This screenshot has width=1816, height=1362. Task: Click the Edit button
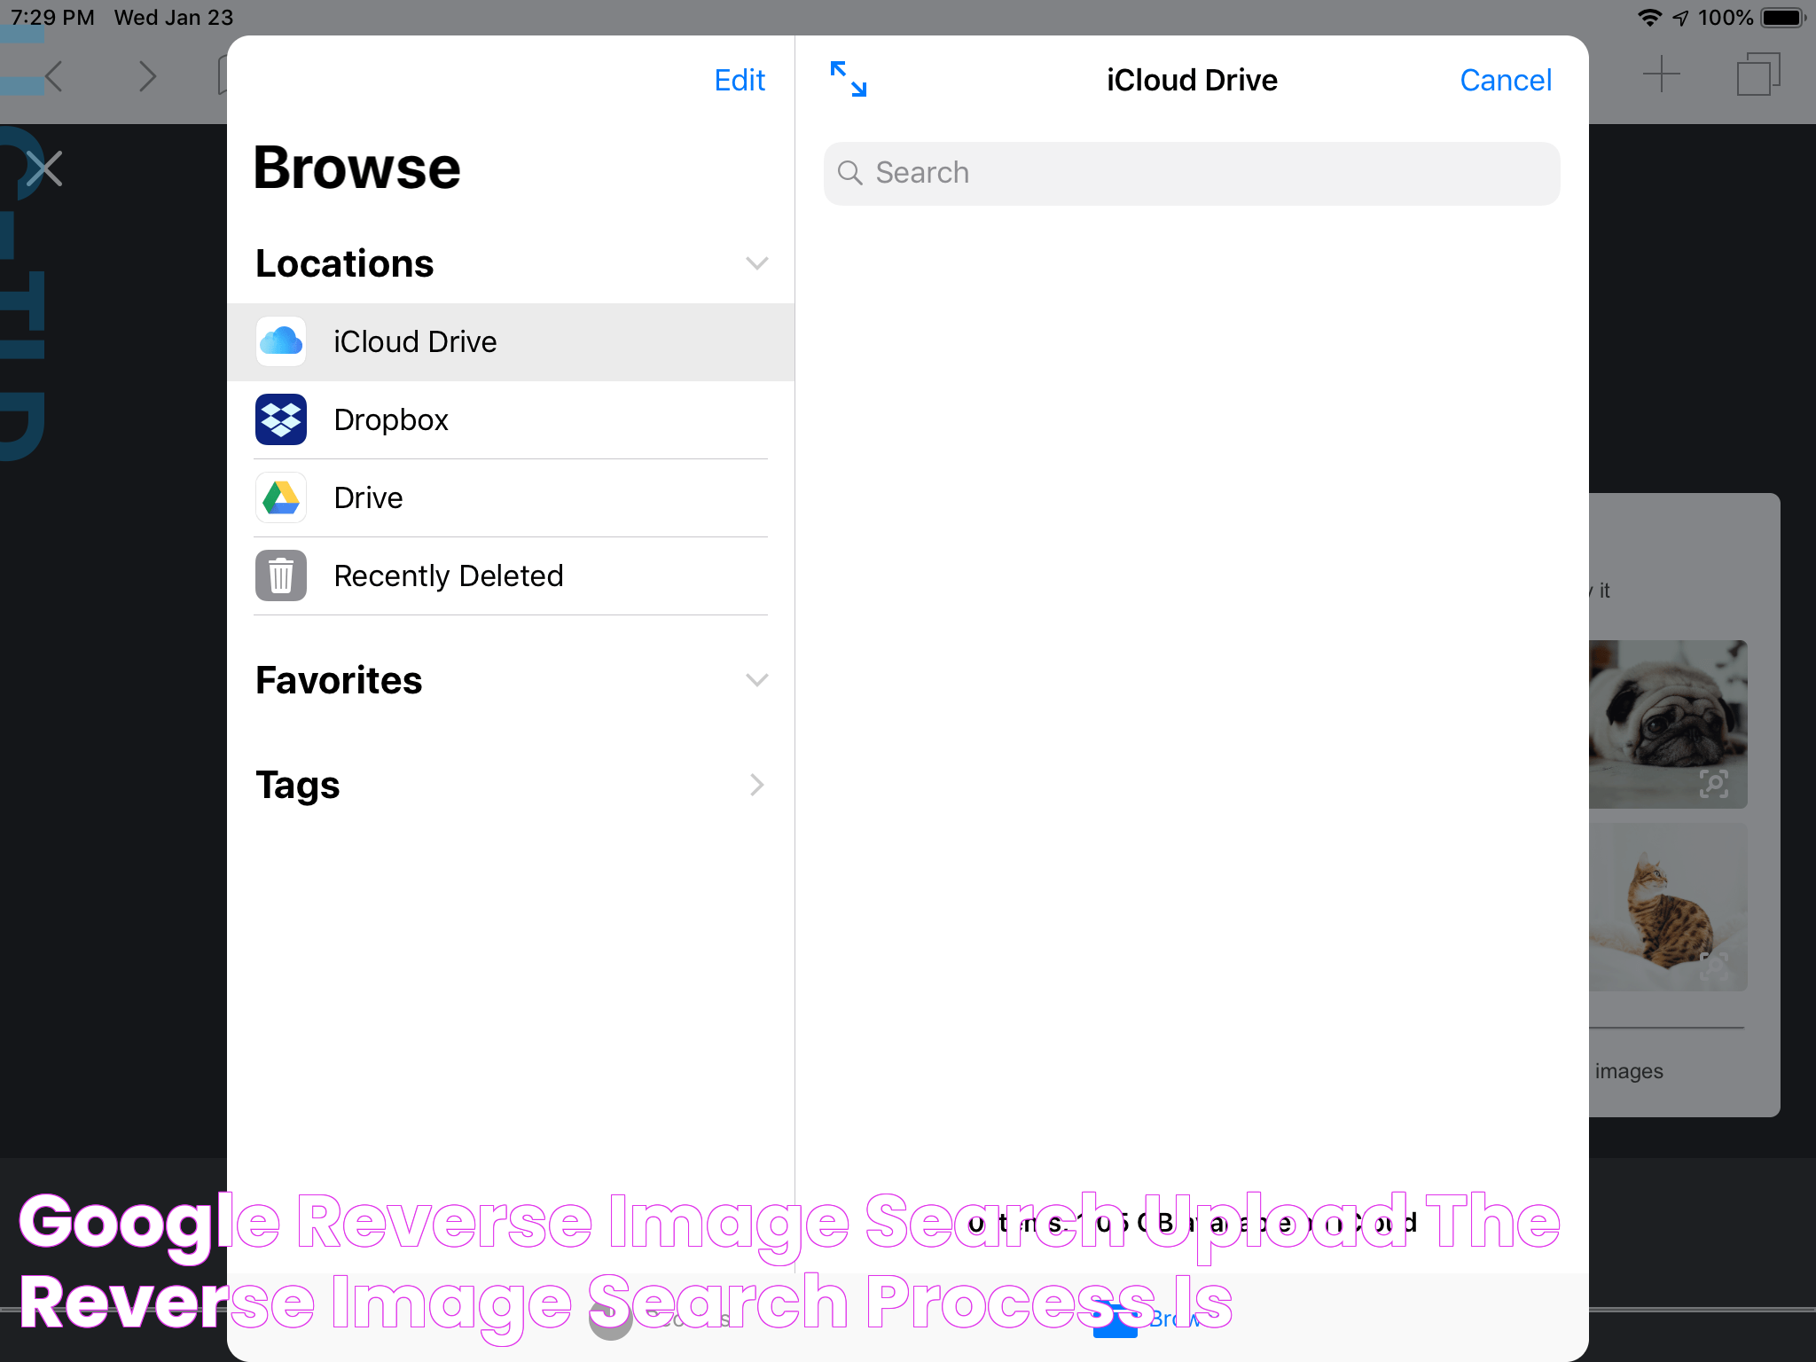tap(740, 79)
